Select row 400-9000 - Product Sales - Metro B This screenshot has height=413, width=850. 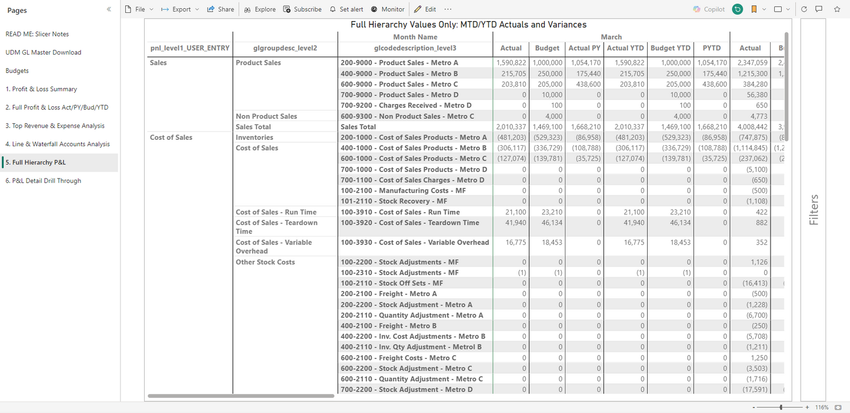coord(415,73)
